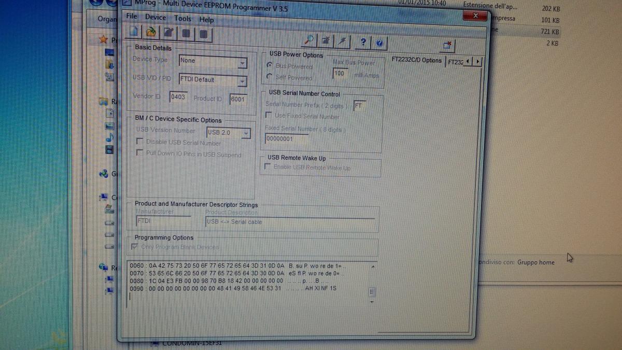Click scrollbar thumb in hex output

(371, 292)
